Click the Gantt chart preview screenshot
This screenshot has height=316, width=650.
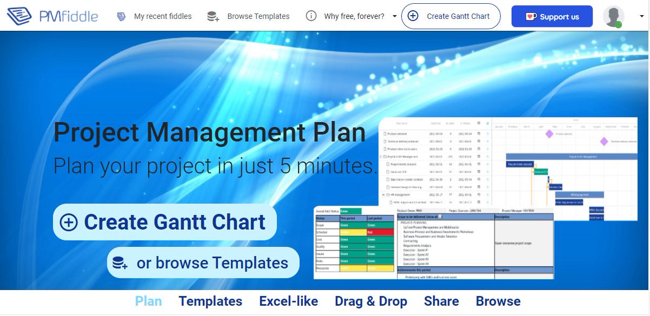508,162
